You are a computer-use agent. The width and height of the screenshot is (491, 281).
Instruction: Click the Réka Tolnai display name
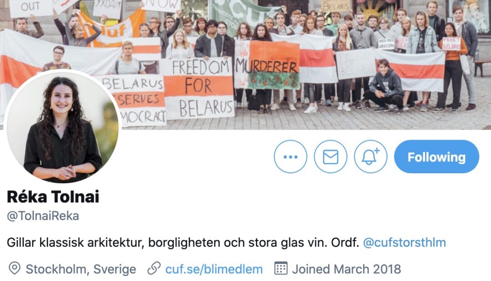(53, 197)
